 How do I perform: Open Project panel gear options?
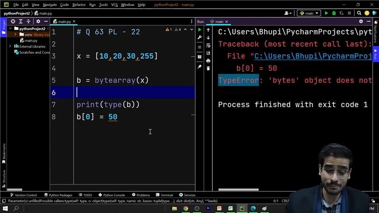tap(38, 21)
